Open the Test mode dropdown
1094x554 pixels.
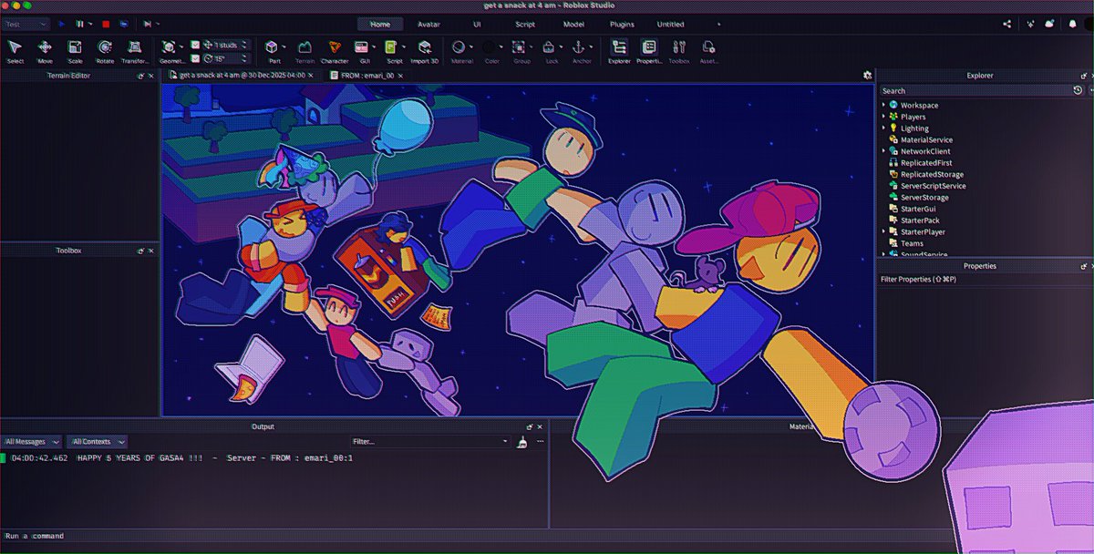tap(26, 24)
